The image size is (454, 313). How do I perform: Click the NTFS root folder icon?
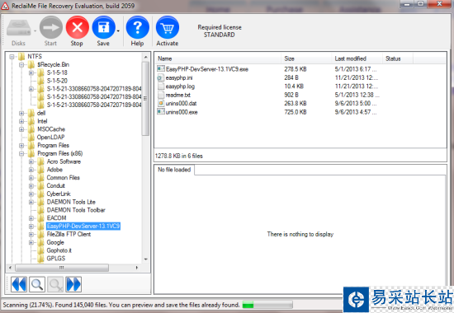coord(21,56)
